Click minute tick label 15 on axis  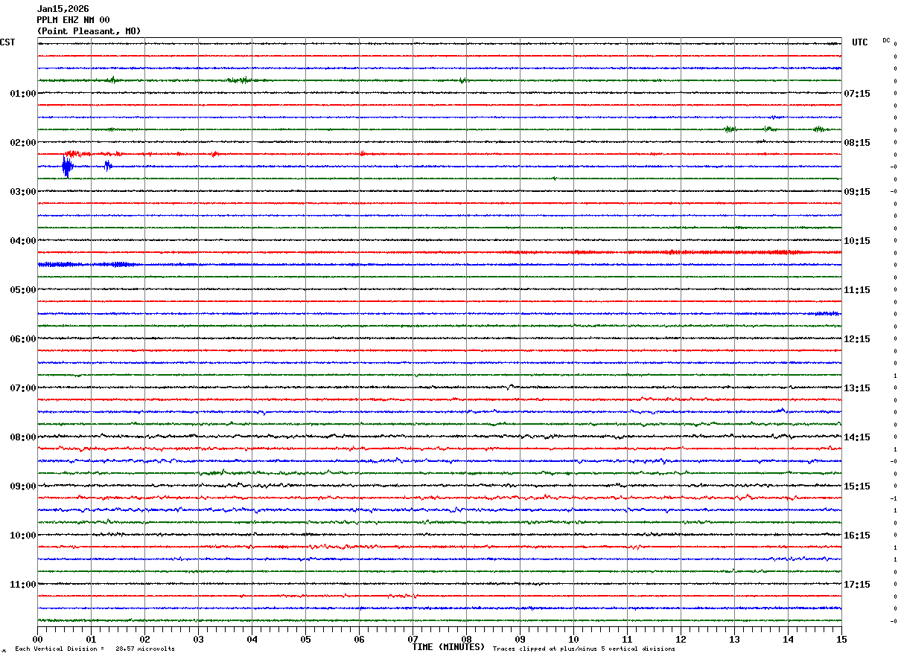click(841, 639)
